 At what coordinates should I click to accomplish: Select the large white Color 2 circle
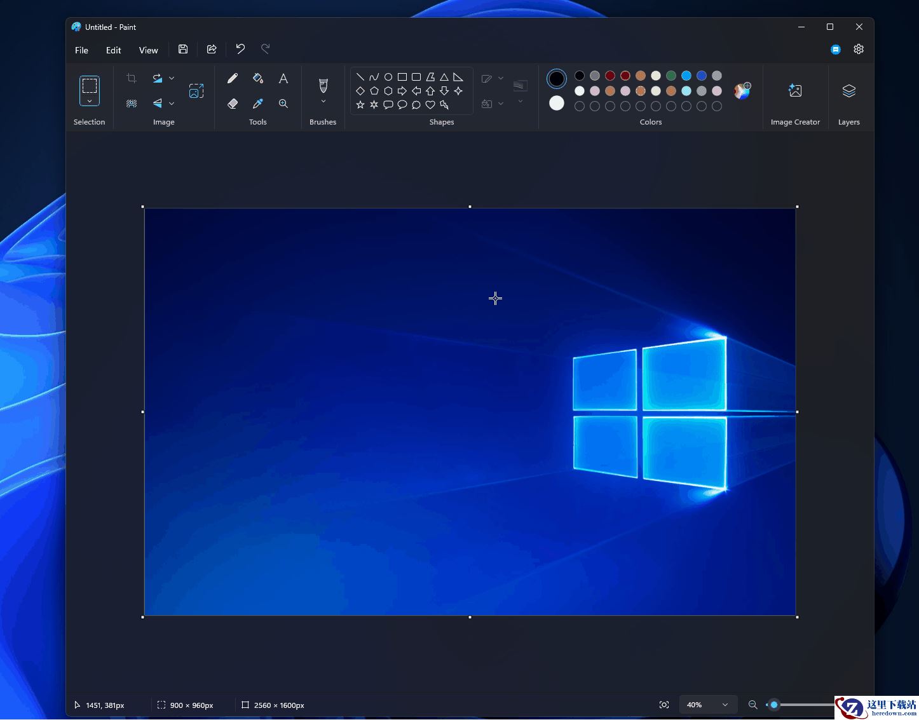(557, 103)
